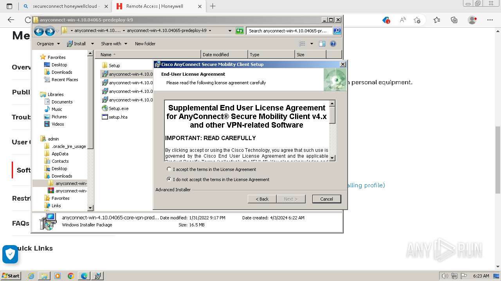The height and width of the screenshot is (281, 501).
Task: Click the Edge back arrow button
Action: tap(11, 20)
